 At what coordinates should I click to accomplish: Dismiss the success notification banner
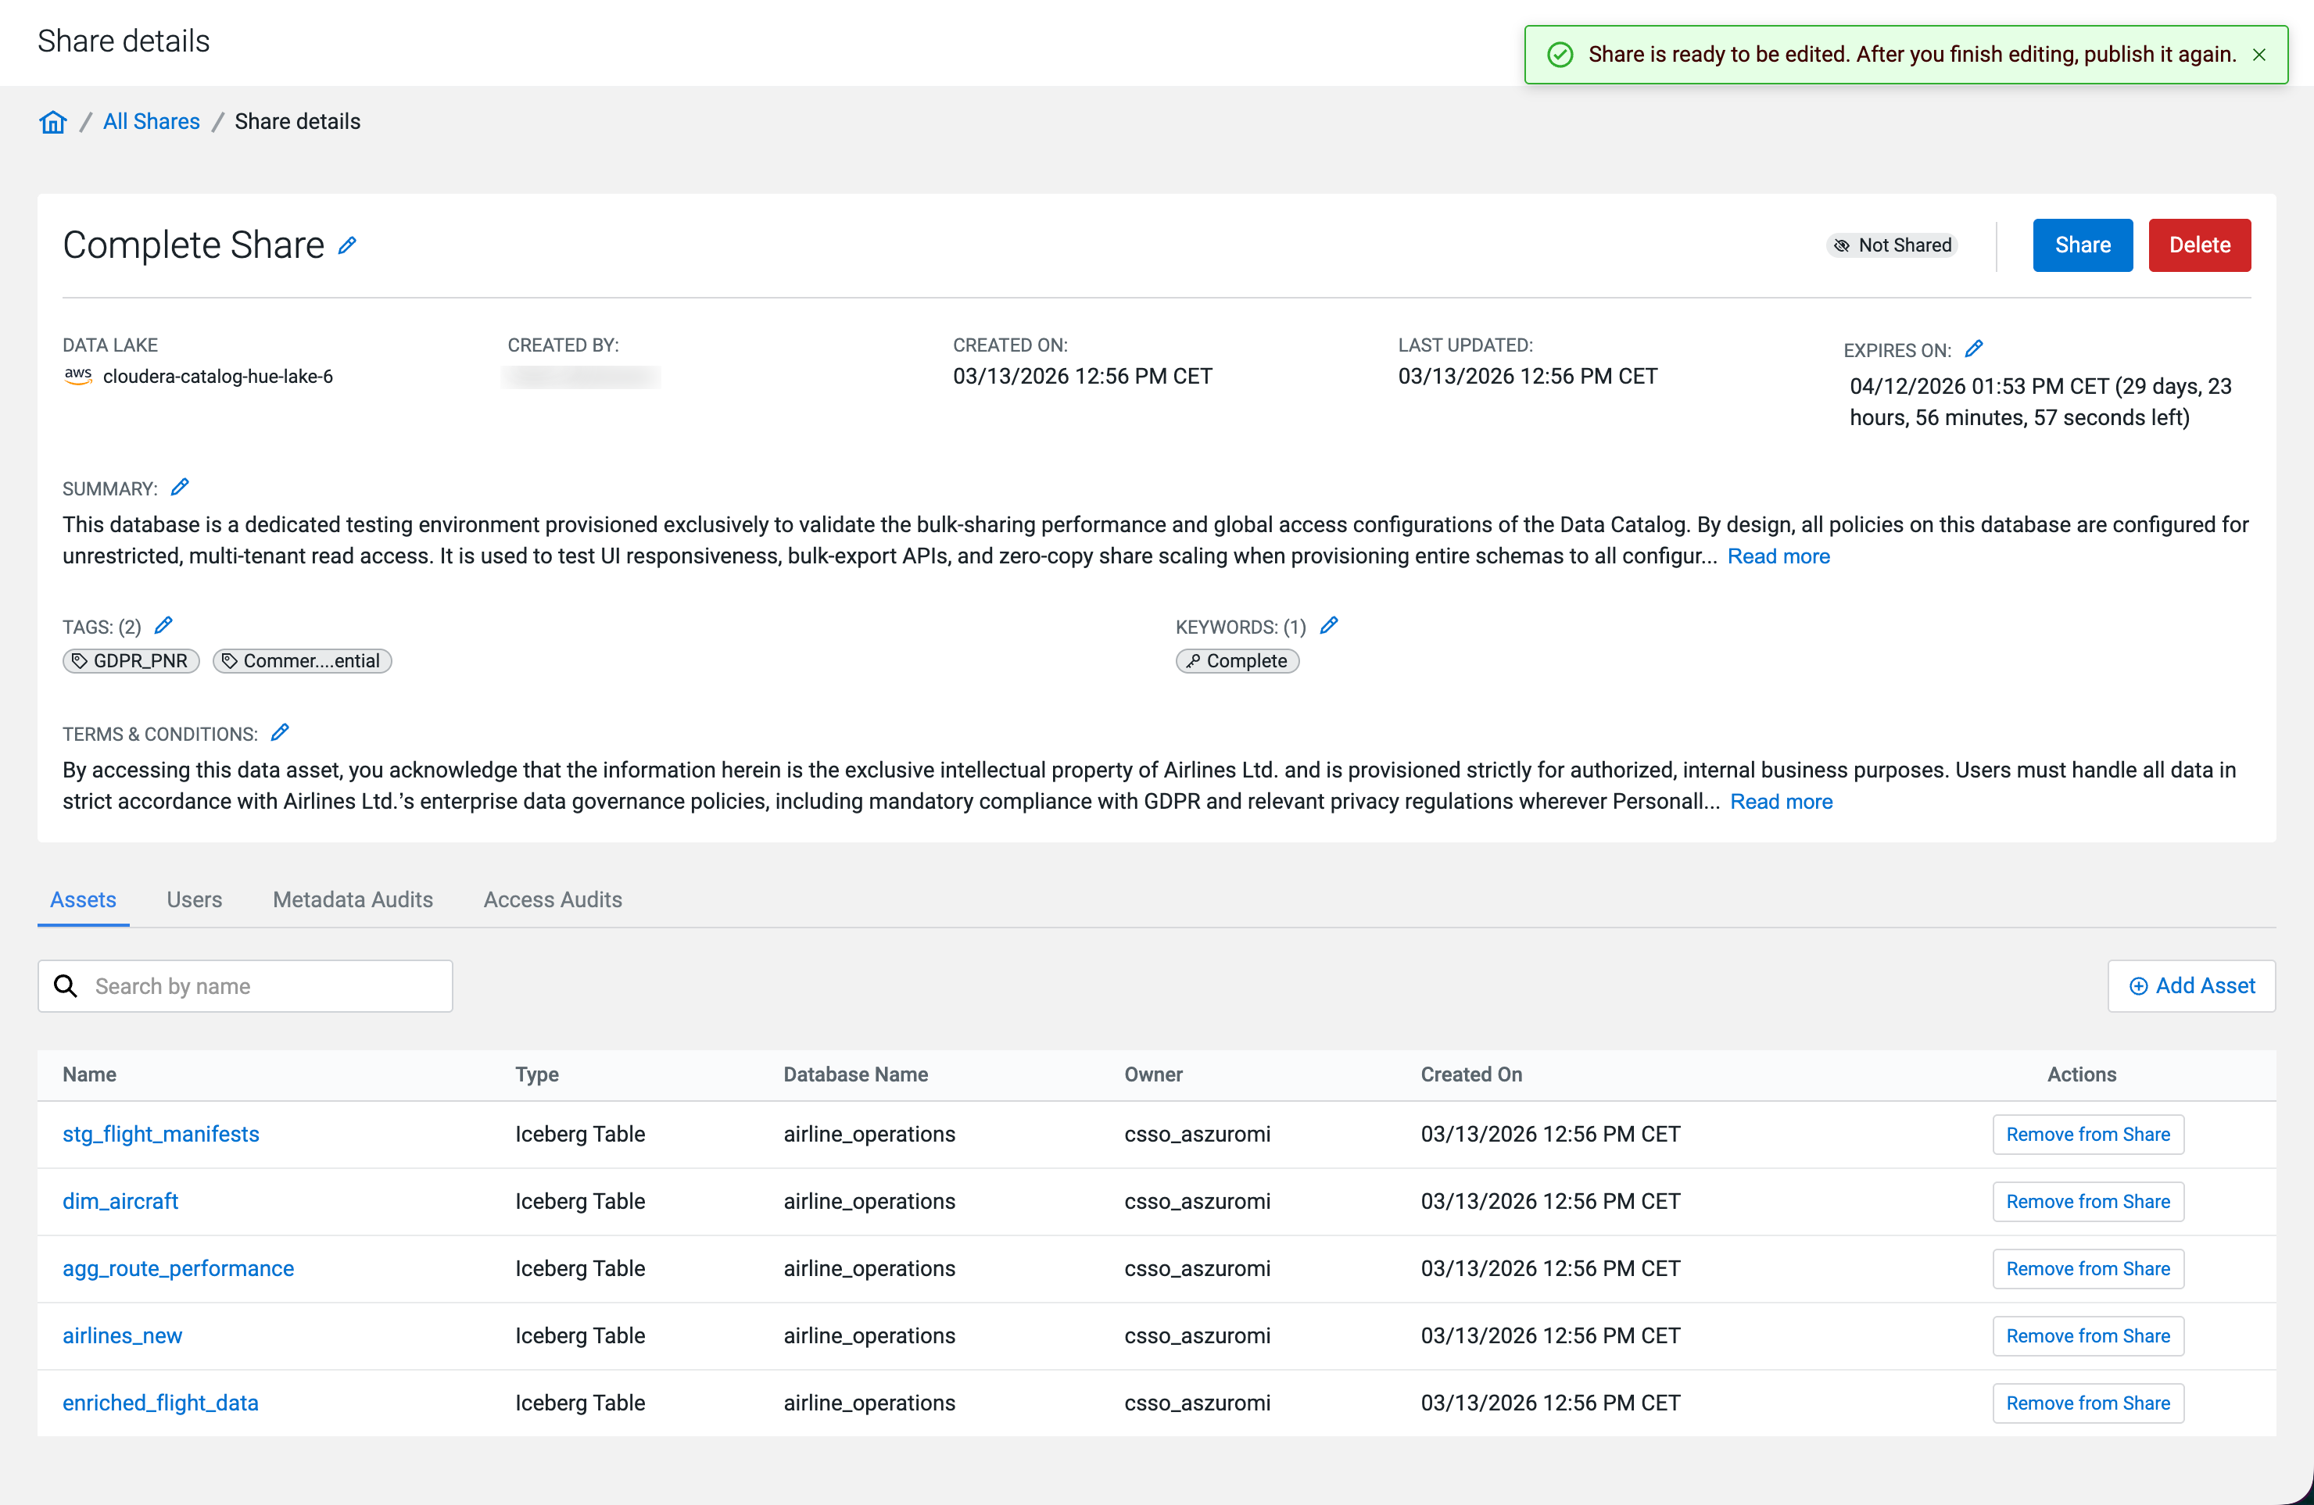tap(2258, 55)
